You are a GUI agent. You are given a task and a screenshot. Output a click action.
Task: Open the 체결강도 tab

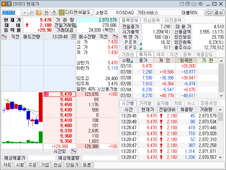point(205,54)
